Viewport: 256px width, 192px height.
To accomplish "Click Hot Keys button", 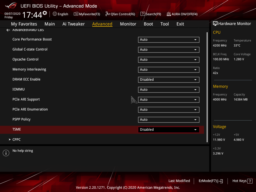I will point(242,181).
